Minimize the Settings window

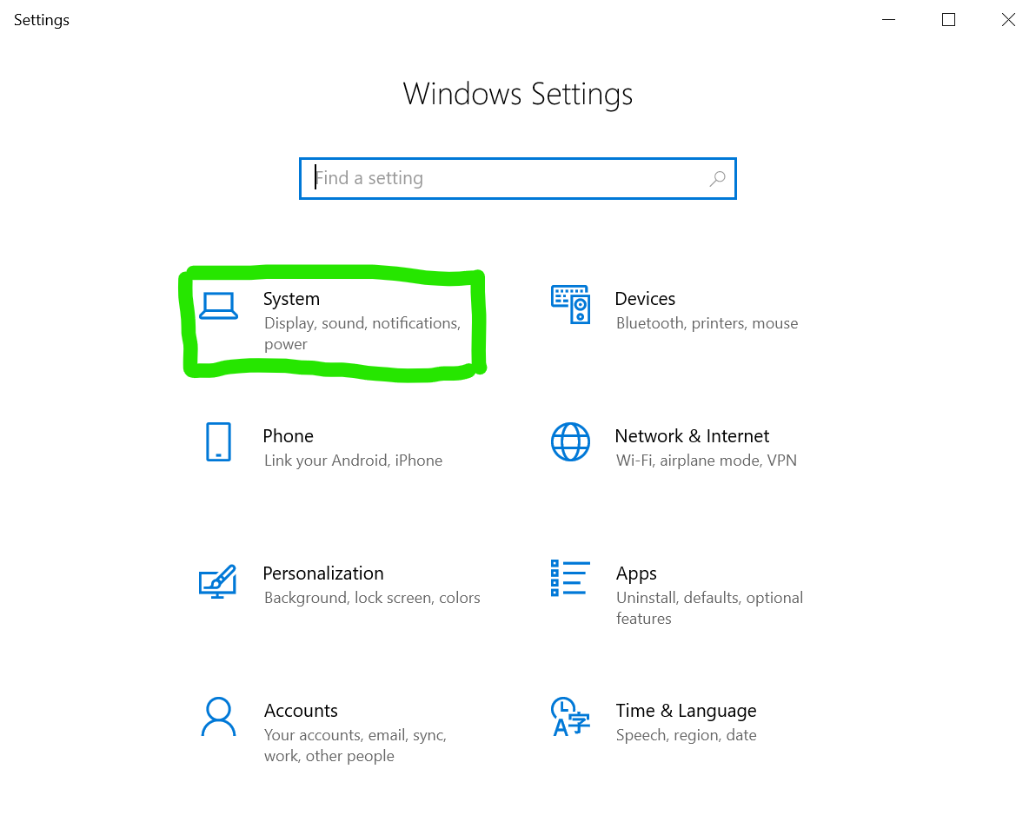click(x=888, y=20)
